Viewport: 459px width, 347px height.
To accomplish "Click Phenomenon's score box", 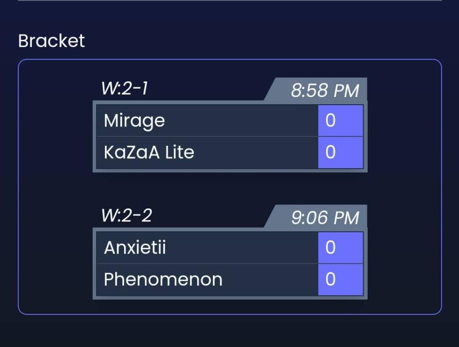I will pos(340,279).
